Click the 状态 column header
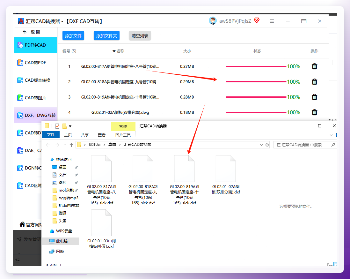 [x=257, y=51]
